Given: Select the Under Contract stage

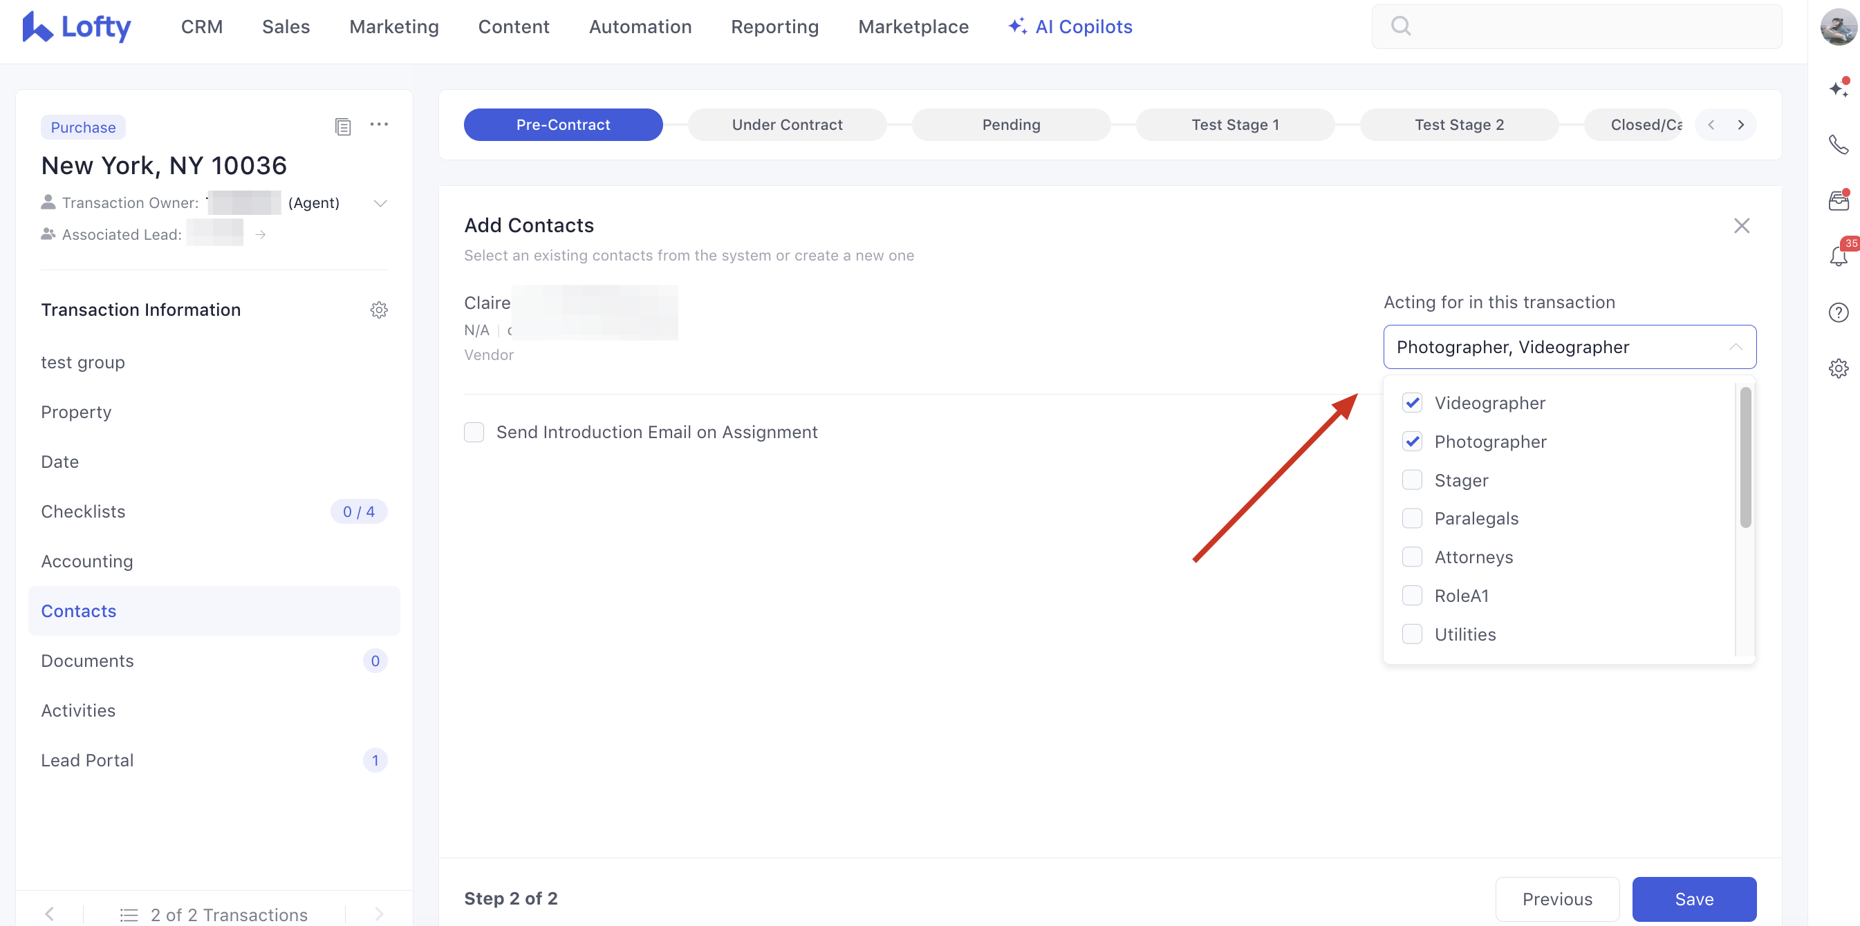Looking at the screenshot, I should (786, 125).
